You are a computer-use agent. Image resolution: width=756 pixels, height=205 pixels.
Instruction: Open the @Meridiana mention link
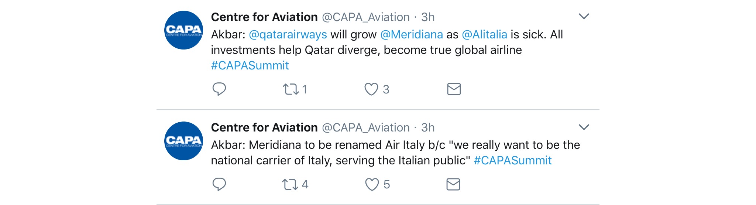411,34
